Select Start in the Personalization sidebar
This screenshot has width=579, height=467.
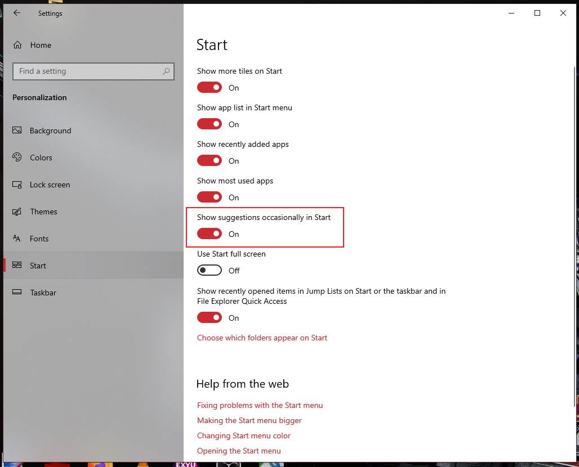click(x=38, y=265)
